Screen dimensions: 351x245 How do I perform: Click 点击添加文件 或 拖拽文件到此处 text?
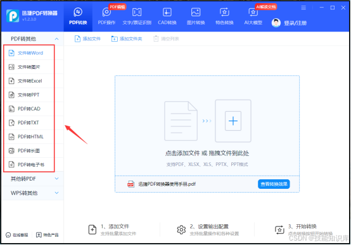207,153
